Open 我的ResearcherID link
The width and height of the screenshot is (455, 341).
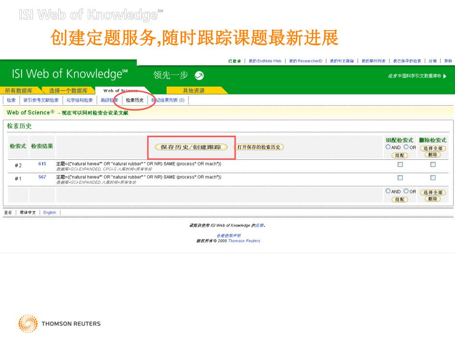tap(306, 61)
